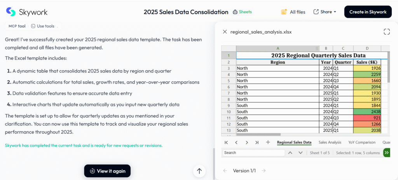
Task: Click the spreadsheet Search input field
Action: [253, 153]
